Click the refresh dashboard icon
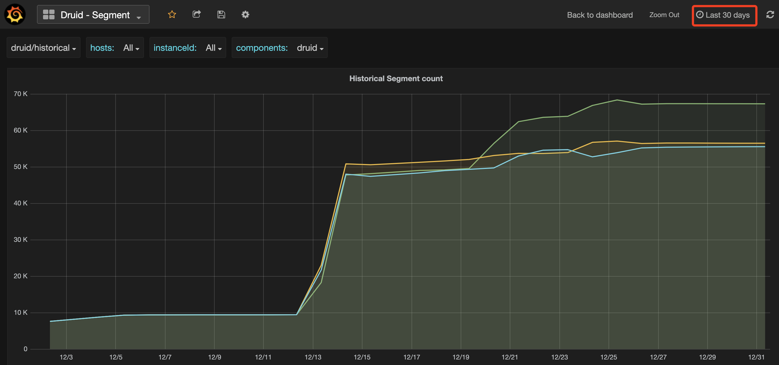Image resolution: width=779 pixels, height=365 pixels. [770, 15]
